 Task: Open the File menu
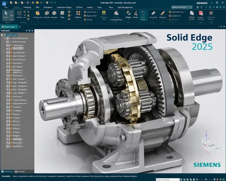click(6, 7)
